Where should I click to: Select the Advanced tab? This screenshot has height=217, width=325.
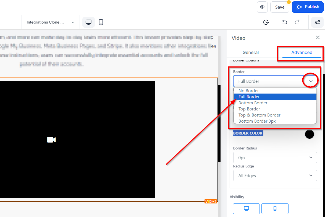(x=302, y=53)
